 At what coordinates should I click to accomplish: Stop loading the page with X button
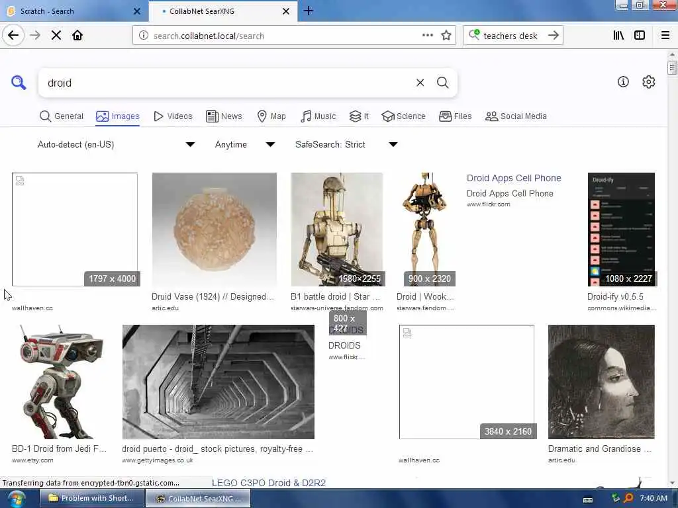tap(56, 36)
